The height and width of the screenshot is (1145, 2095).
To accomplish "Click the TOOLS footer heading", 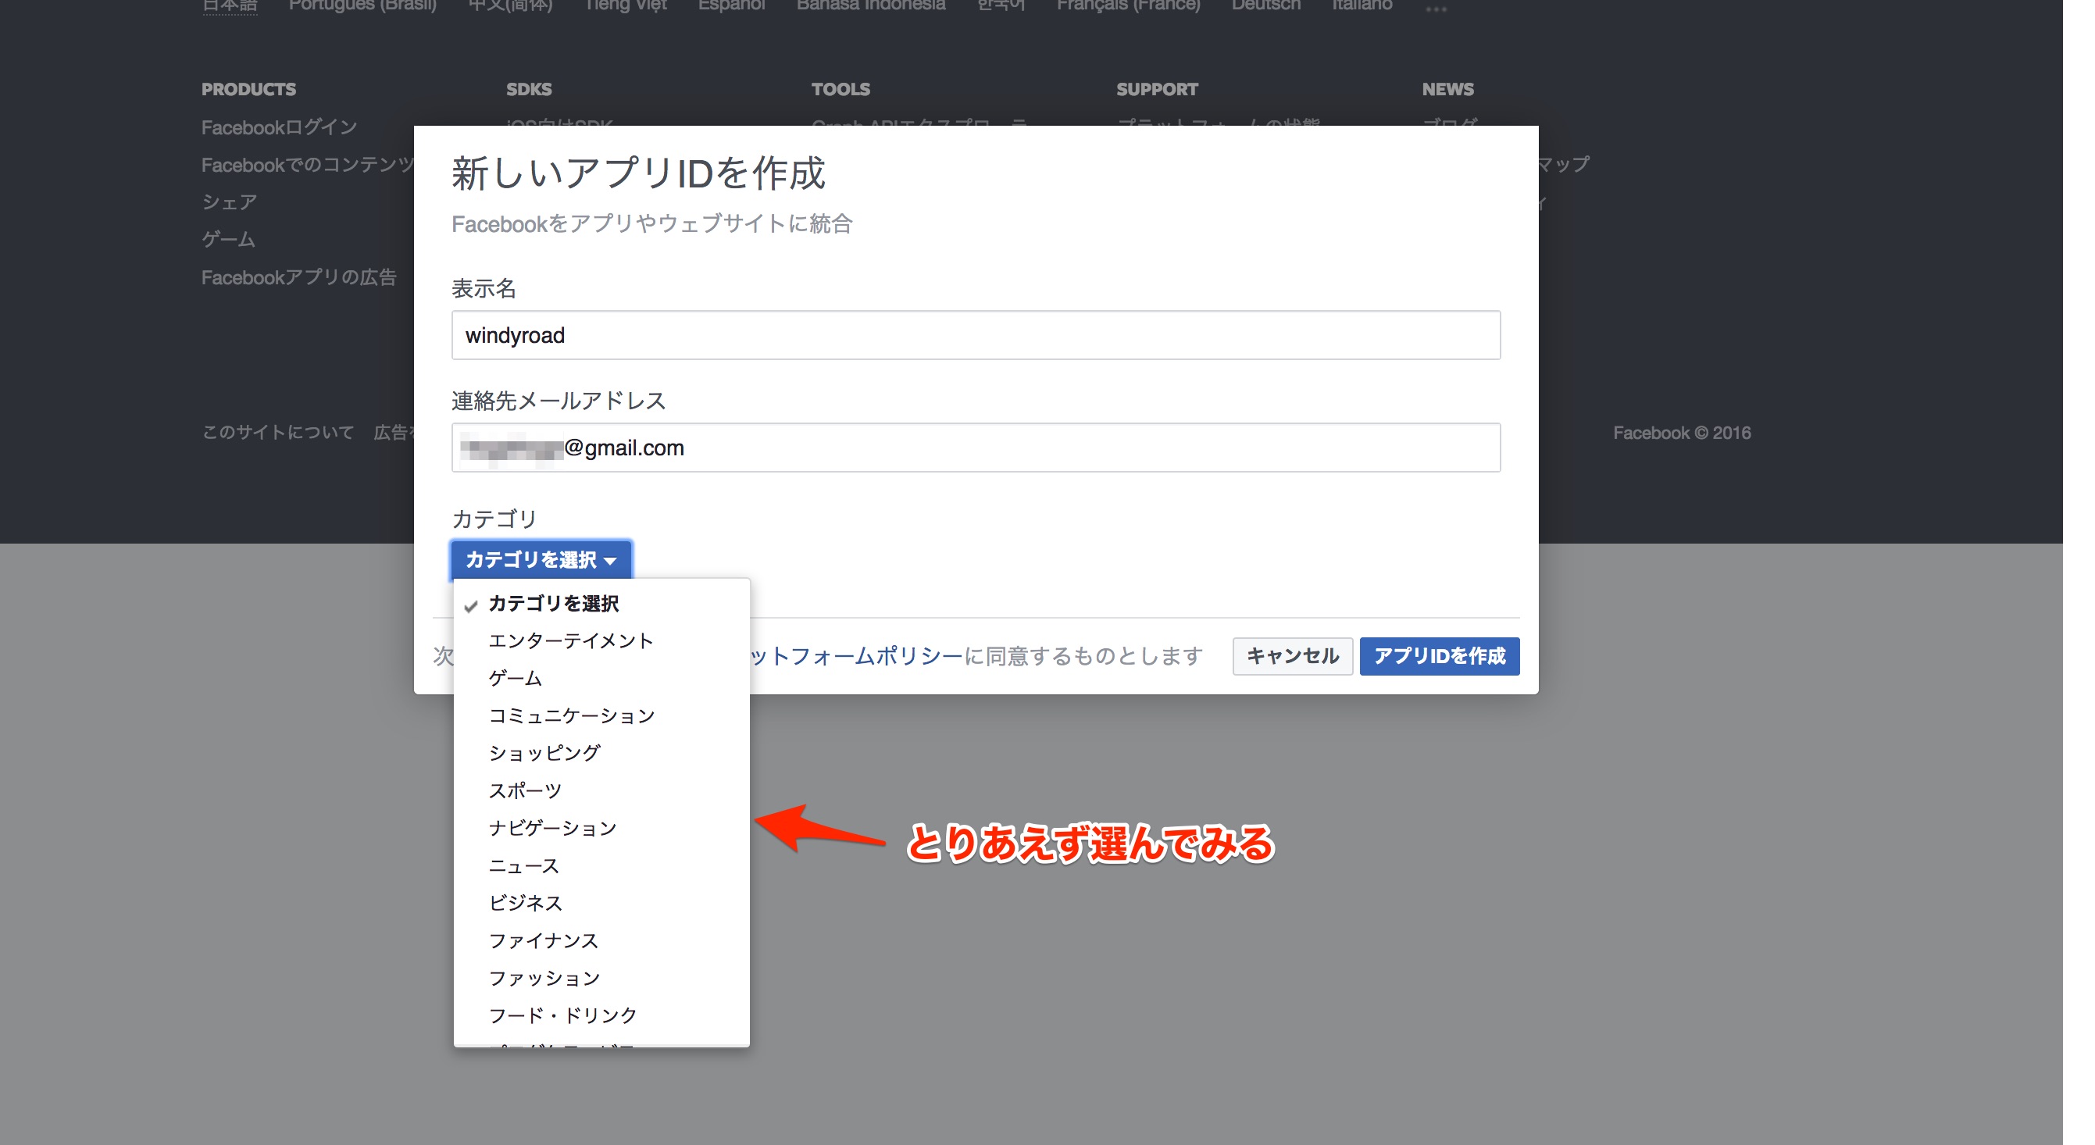I will 841,88.
